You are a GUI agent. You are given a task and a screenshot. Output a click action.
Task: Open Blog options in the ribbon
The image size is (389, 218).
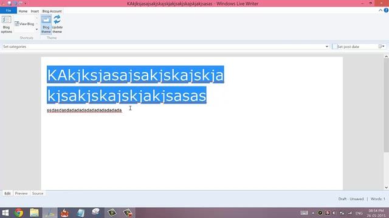(x=6, y=24)
